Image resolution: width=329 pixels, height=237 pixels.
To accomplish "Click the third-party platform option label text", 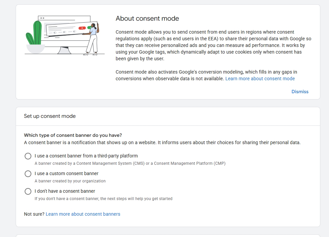I will click(x=86, y=156).
